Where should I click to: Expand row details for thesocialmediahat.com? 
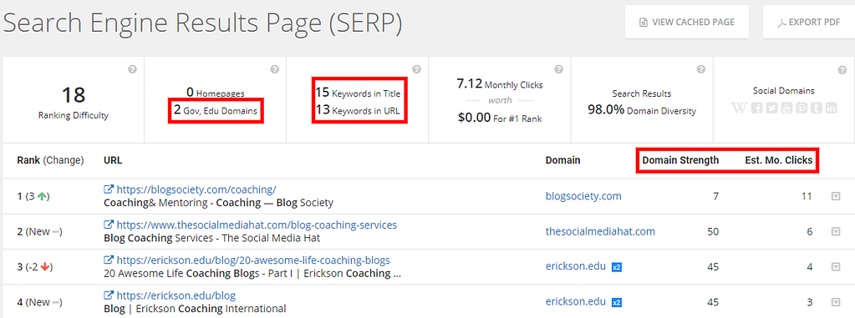pyautogui.click(x=836, y=231)
